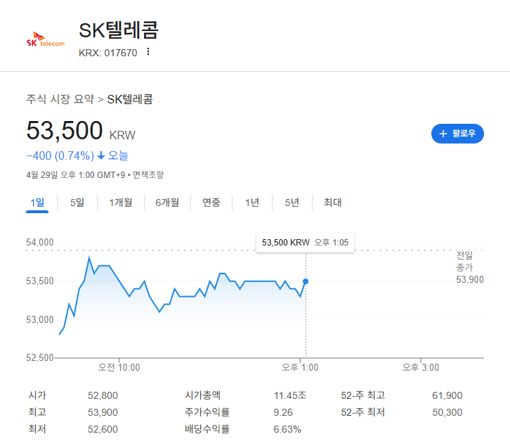This screenshot has height=446, width=510.
Task: Click the 배당수익률 value 6.63%
Action: [287, 429]
